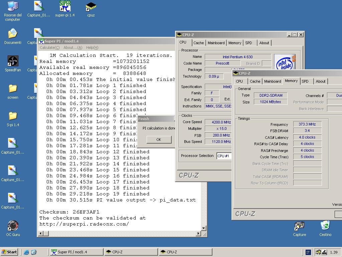The height and width of the screenshot is (257, 342).
Task: Launch the OC Guru desktop shortcut
Action: [13, 228]
